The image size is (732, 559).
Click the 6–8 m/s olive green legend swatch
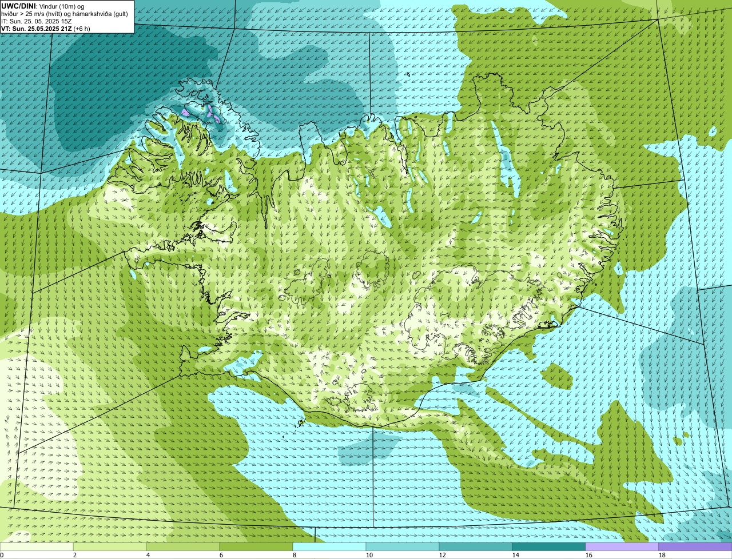(256, 546)
